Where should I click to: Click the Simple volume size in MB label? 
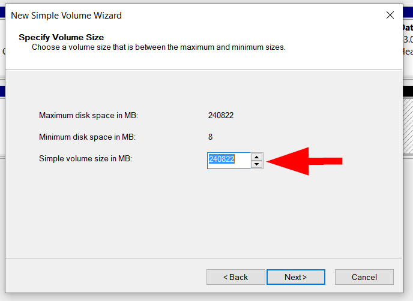click(x=85, y=158)
